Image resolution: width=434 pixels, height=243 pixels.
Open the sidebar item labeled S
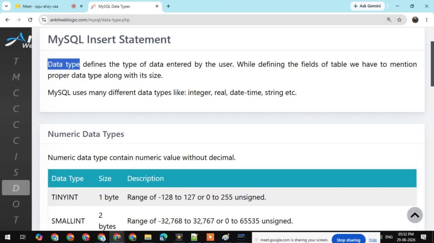[16, 172]
